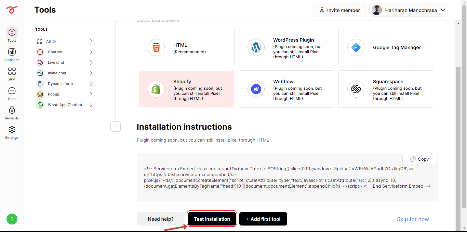Open Statistics in the left navigation
The height and width of the screenshot is (232, 467).
(12, 55)
